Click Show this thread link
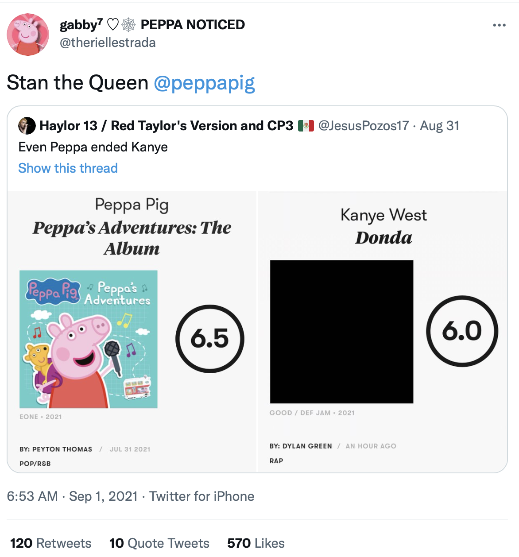The image size is (519, 557). point(68,168)
